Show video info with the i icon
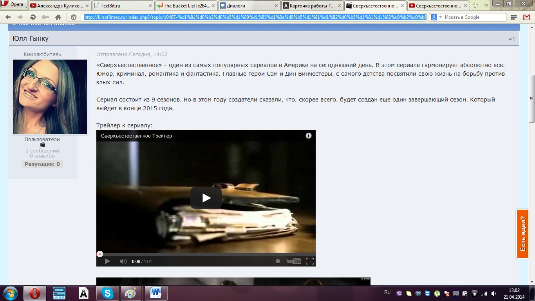The width and height of the screenshot is (535, 301). [x=309, y=136]
